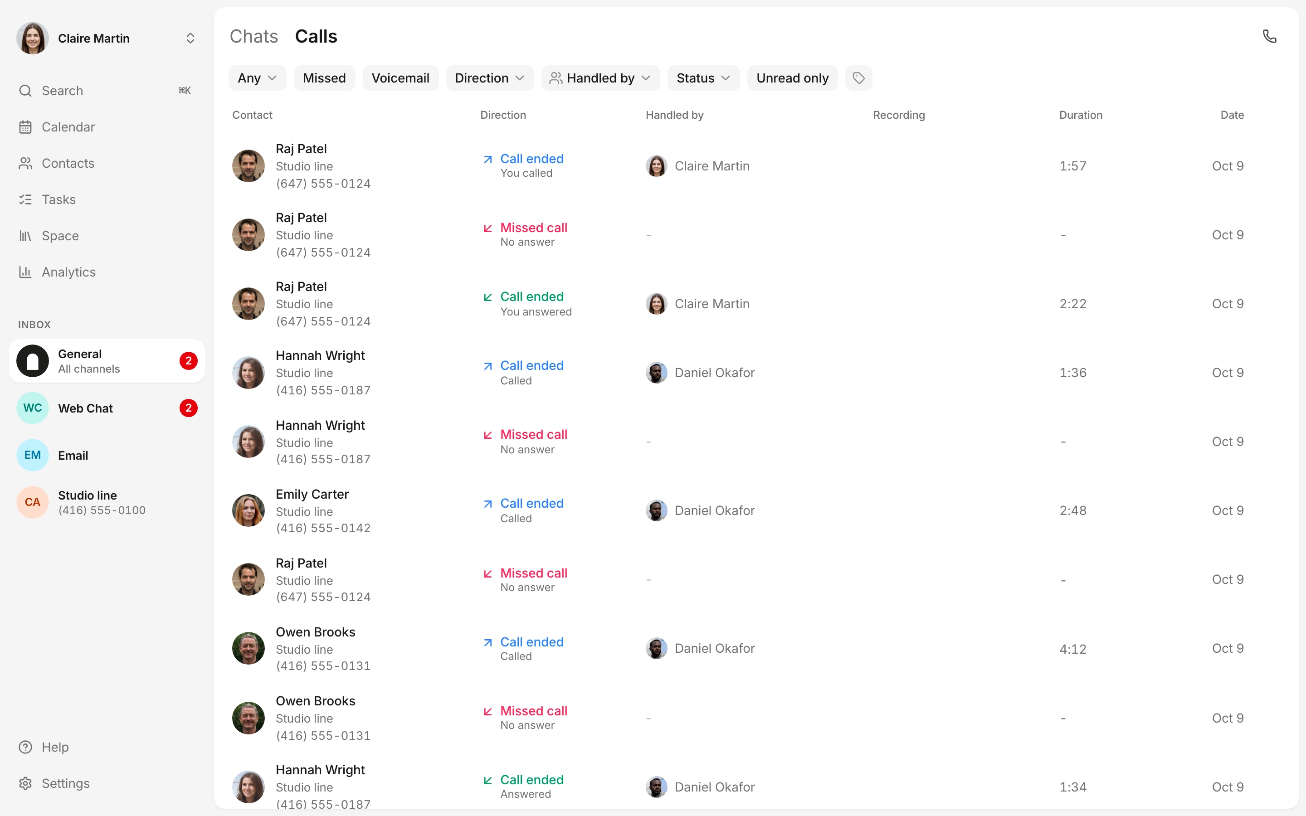Open Settings gear in the sidebar
This screenshot has height=816, width=1306.
25,783
